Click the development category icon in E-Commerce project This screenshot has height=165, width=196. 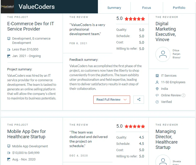(9, 39)
